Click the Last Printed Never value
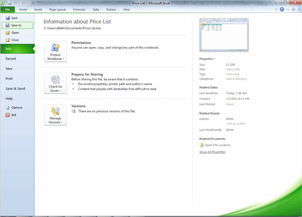 tap(230, 104)
